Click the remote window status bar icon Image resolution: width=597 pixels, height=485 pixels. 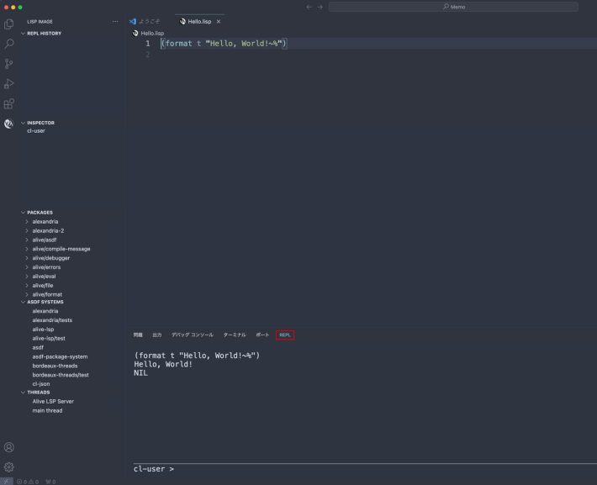(x=7, y=482)
